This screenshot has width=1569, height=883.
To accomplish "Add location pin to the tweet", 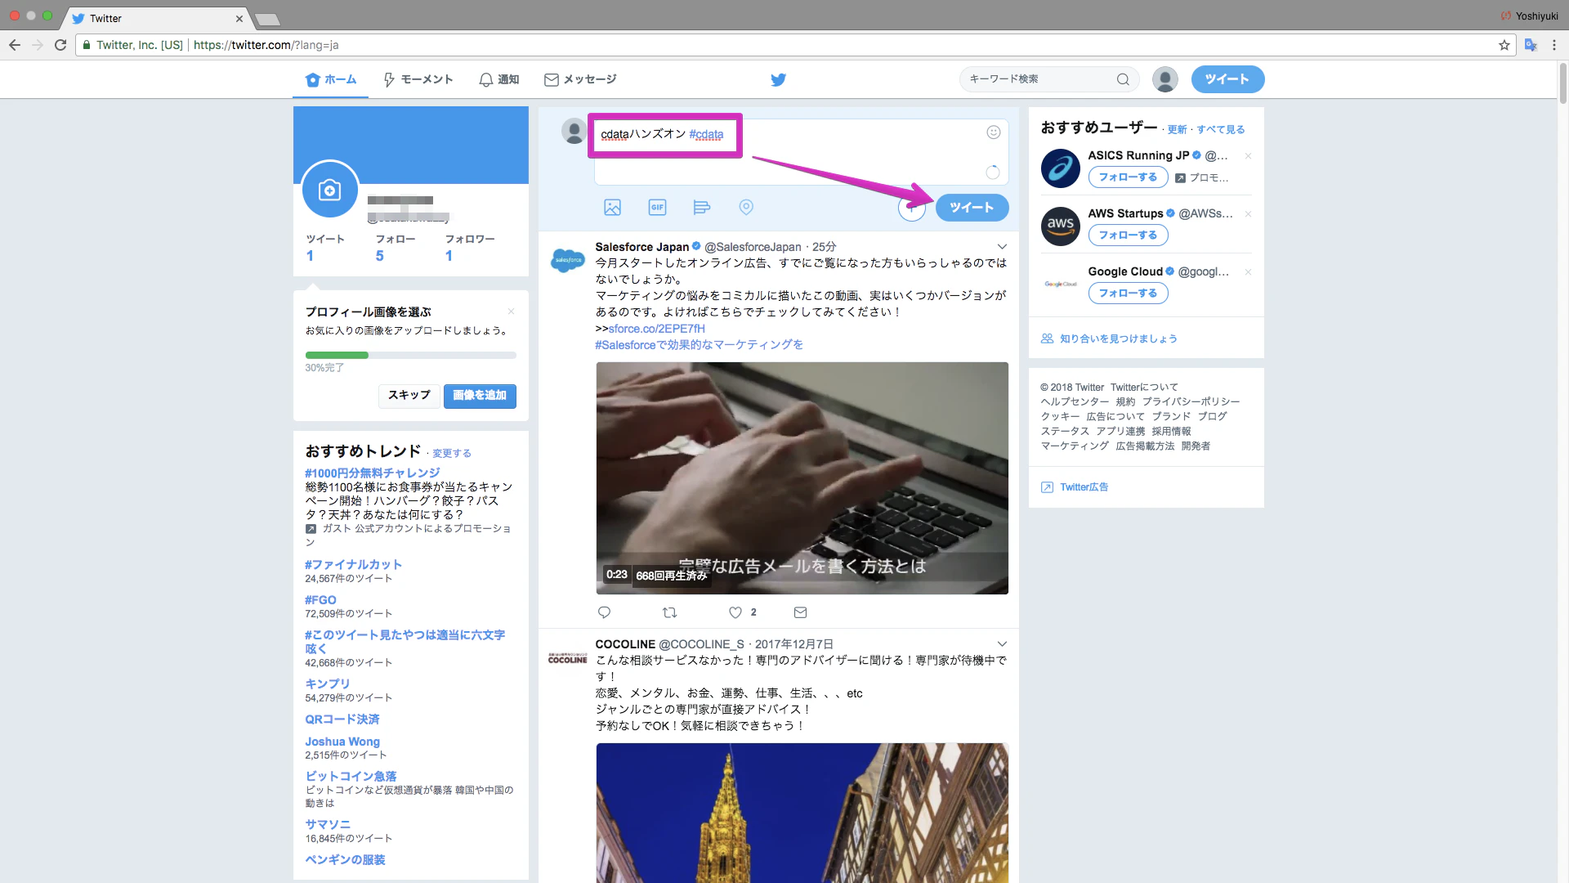I will pyautogui.click(x=746, y=208).
